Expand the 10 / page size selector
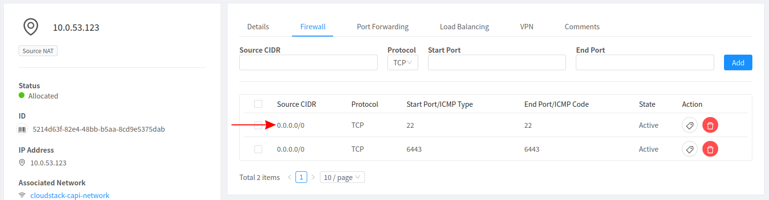Image resolution: width=769 pixels, height=200 pixels. point(342,177)
